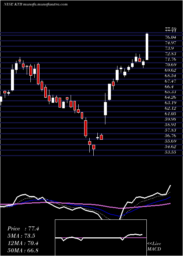Select the 58.91 price axis label
The height and width of the screenshot is (256, 183).
(171, 125)
